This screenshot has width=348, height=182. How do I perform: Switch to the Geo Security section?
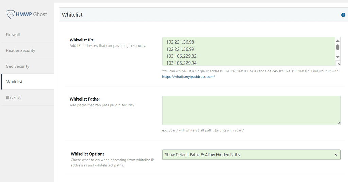(x=17, y=66)
